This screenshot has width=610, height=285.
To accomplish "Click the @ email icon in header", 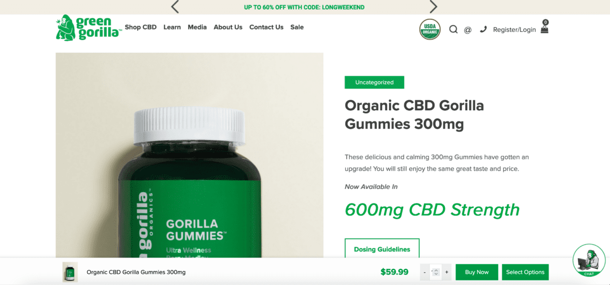I will [468, 30].
